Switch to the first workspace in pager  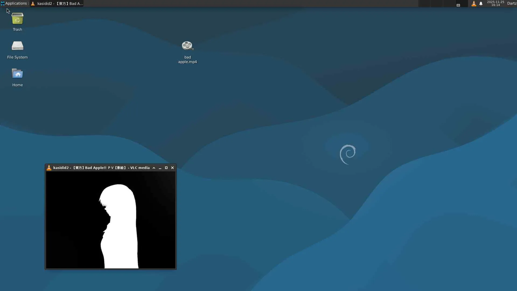[x=424, y=4]
